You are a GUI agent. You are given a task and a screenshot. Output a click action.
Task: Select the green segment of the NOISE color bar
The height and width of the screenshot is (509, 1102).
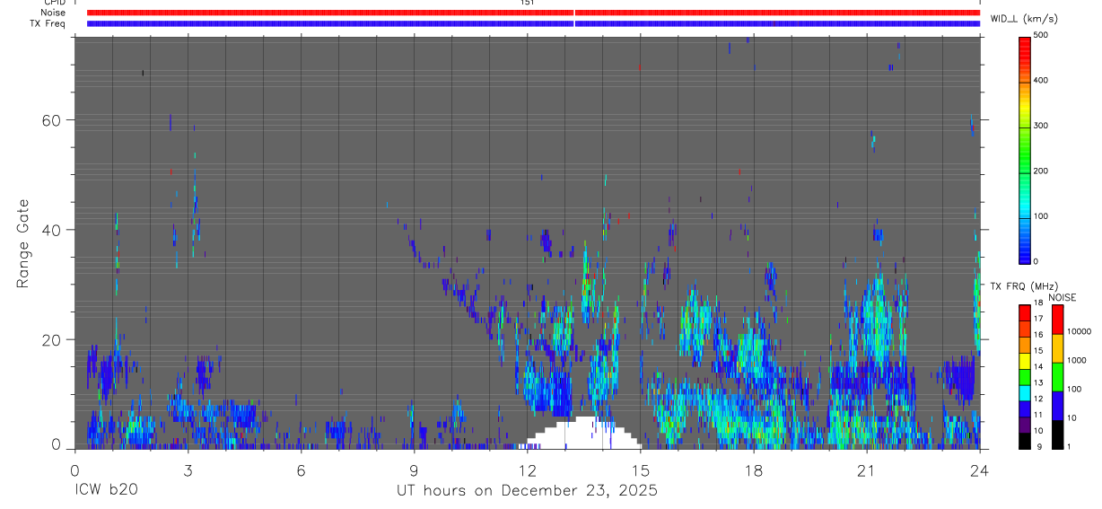pyautogui.click(x=1057, y=377)
